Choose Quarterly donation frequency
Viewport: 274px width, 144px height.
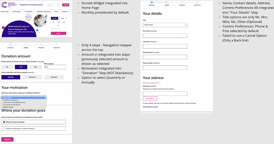tap(32, 77)
